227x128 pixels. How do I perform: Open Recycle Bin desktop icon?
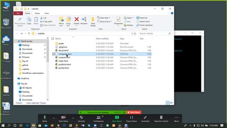(x=6, y=24)
